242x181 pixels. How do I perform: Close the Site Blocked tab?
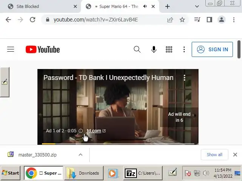[x=75, y=6]
